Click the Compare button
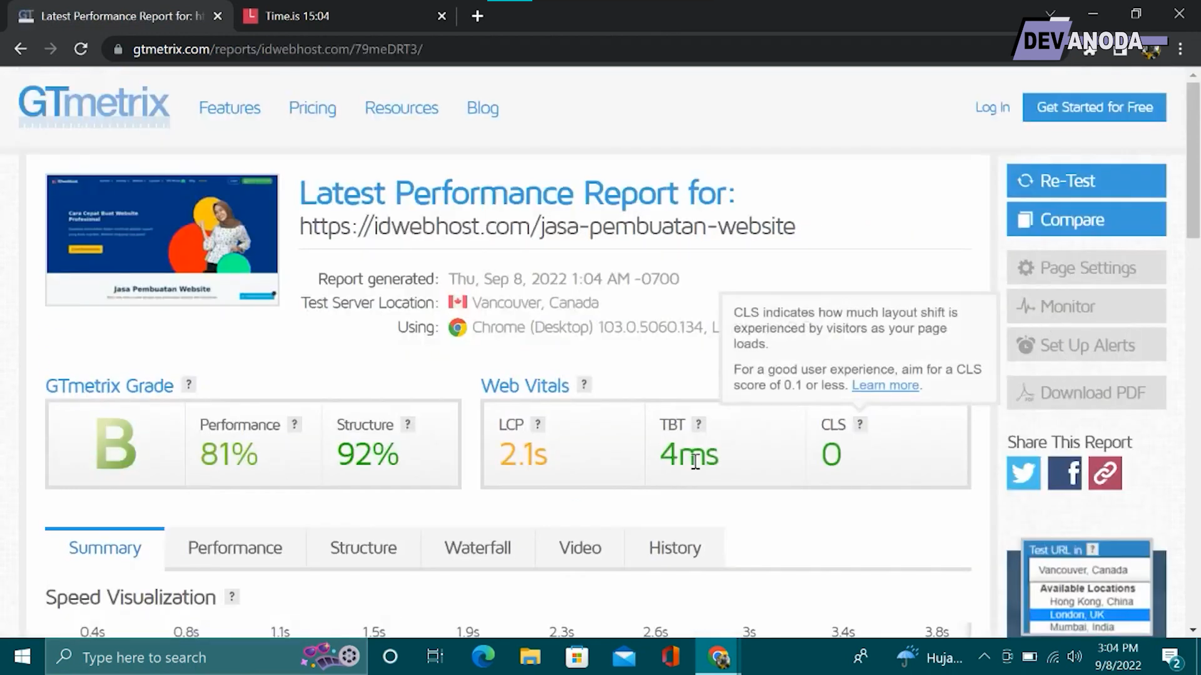 (1086, 219)
